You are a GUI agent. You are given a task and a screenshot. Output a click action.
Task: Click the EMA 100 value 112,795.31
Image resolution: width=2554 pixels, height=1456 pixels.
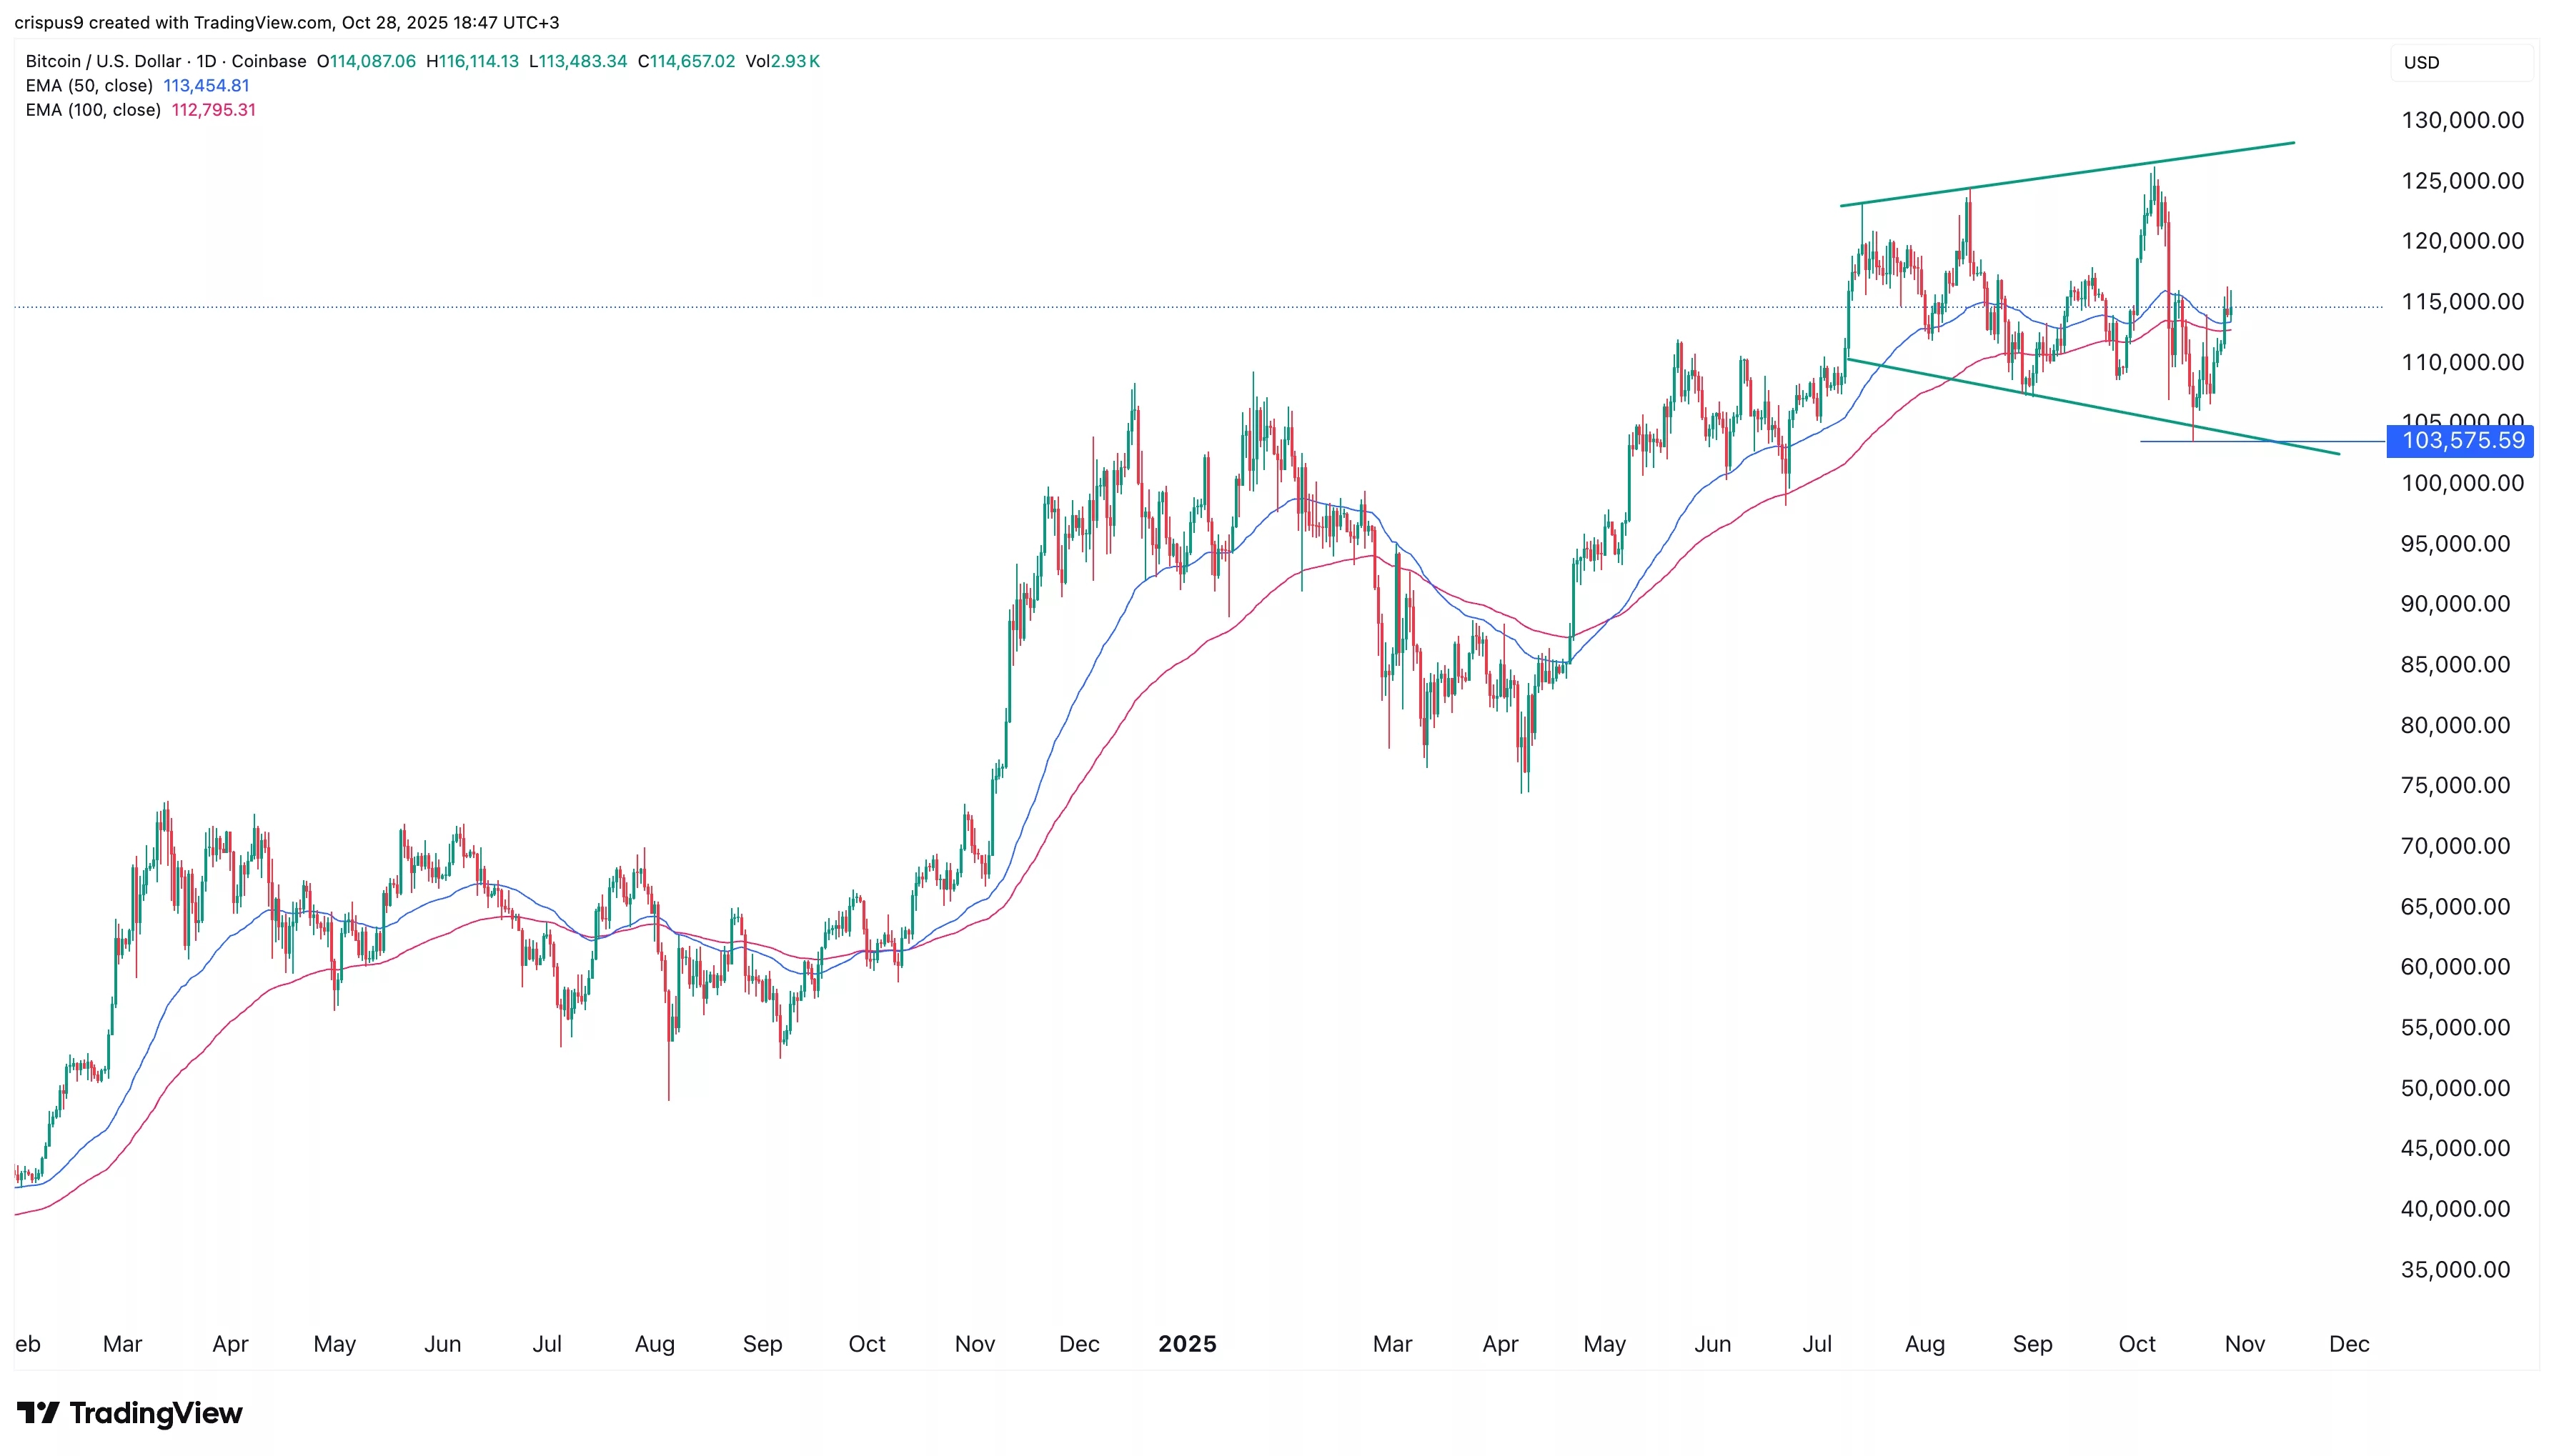[x=213, y=110]
